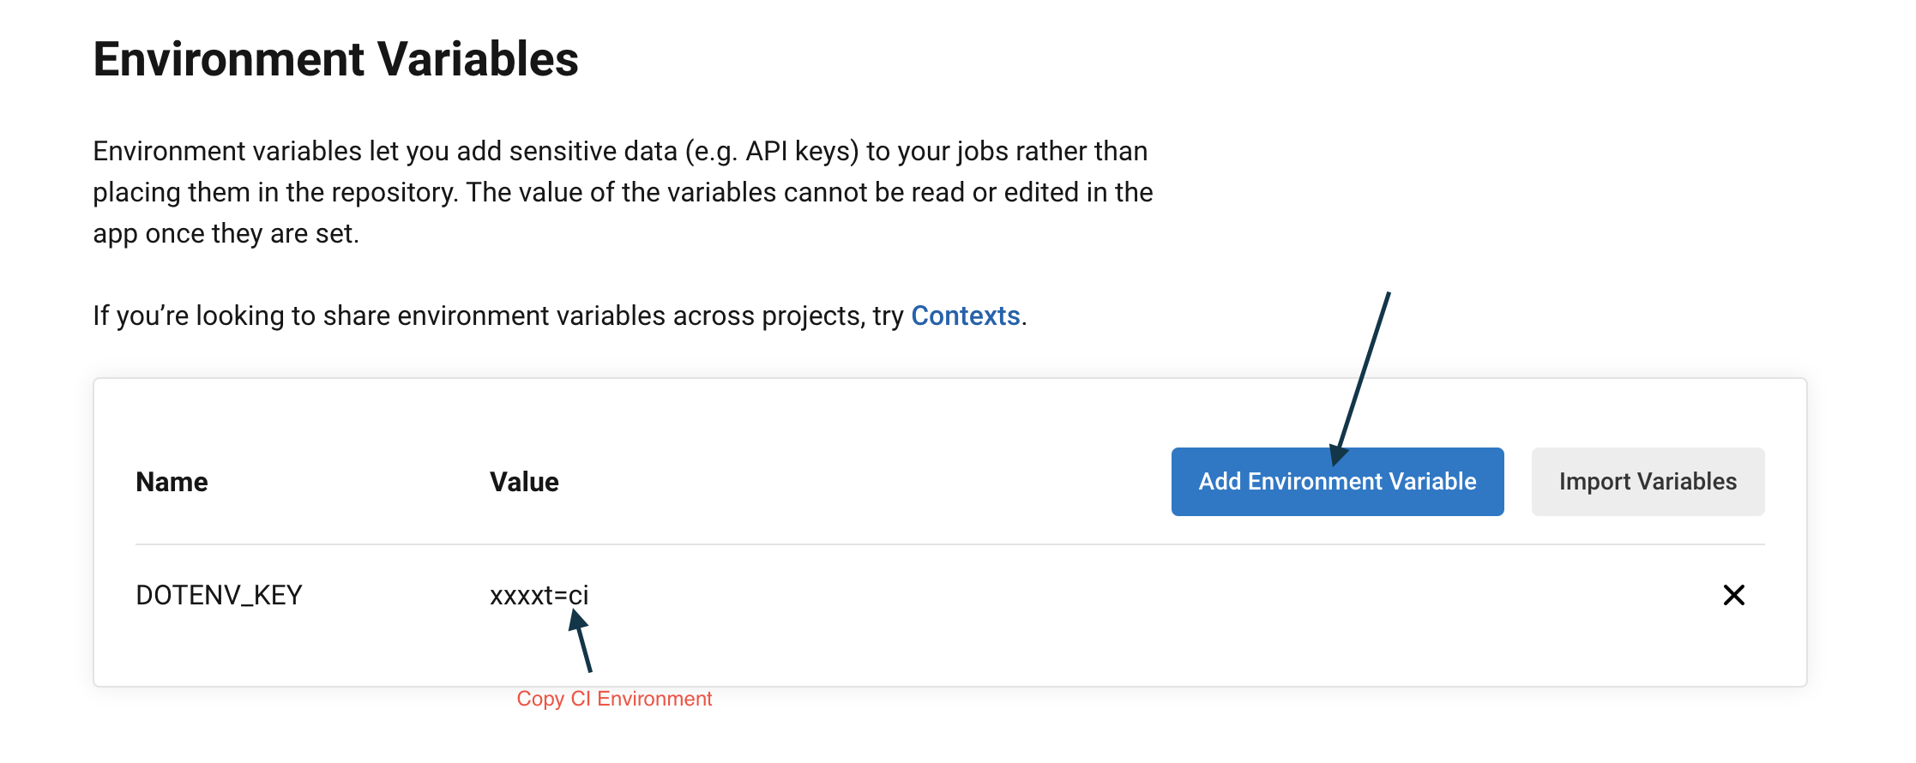Screen dimensions: 1916x763
Task: Click the Name column header
Action: tap(172, 482)
